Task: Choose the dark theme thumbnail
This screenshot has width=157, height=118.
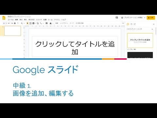Action: click(140, 55)
